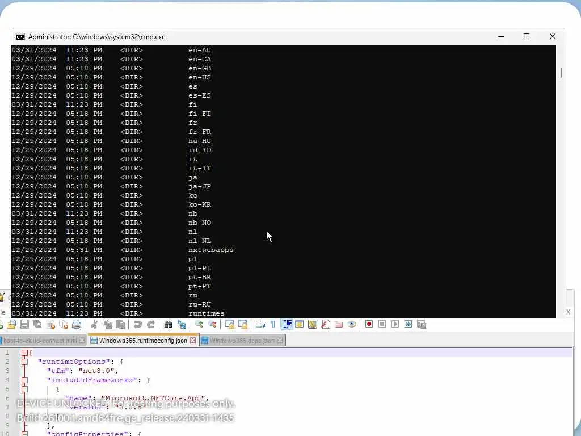The image size is (581, 436).
Task: Open Folder as Workspace icon
Action: tap(339, 325)
